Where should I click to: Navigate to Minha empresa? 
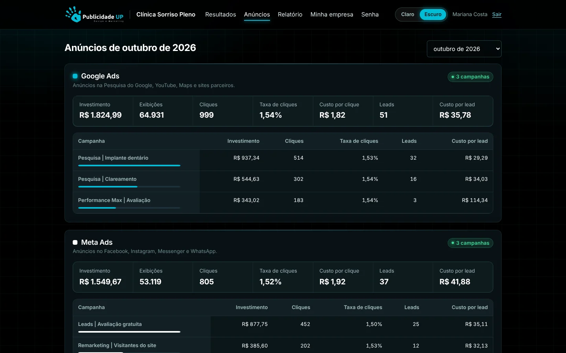[x=332, y=15]
